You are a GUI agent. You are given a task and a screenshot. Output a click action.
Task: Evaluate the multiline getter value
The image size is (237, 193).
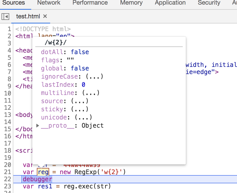click(91, 93)
